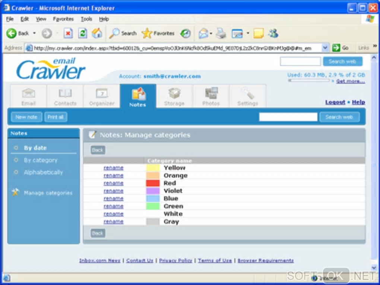Open the Tools menu
The height and width of the screenshot is (285, 380).
click(86, 19)
